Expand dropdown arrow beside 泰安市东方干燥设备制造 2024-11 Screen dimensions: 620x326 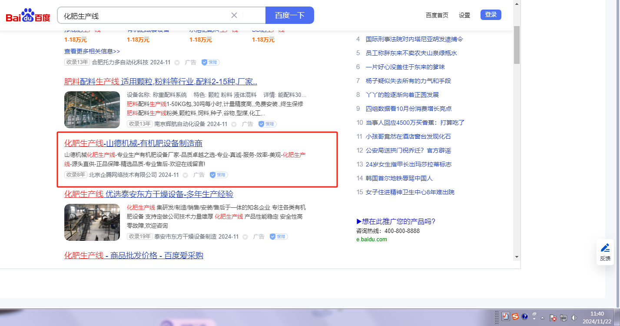pyautogui.click(x=245, y=237)
